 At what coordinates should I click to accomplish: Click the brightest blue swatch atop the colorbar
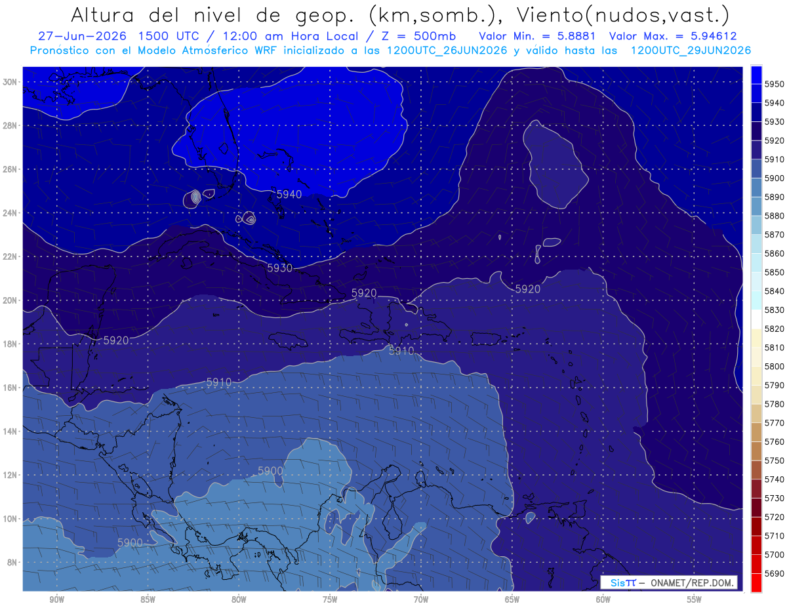756,75
